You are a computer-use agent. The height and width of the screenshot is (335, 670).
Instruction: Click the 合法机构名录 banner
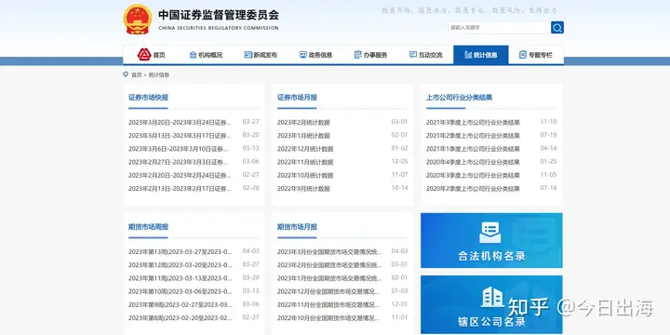pyautogui.click(x=491, y=241)
